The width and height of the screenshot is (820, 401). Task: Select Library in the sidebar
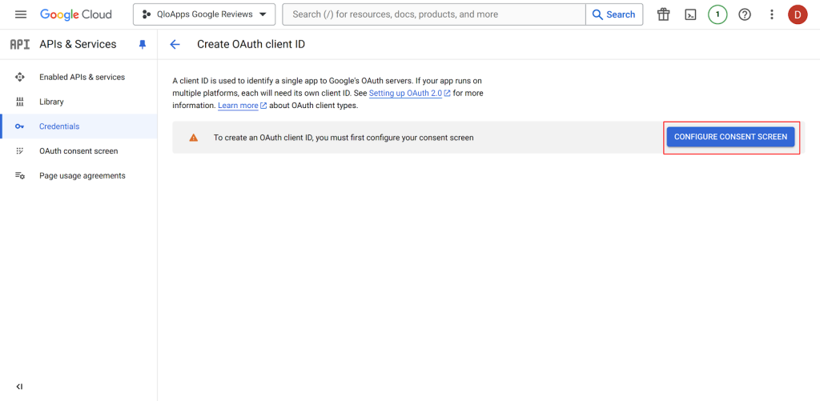click(51, 102)
